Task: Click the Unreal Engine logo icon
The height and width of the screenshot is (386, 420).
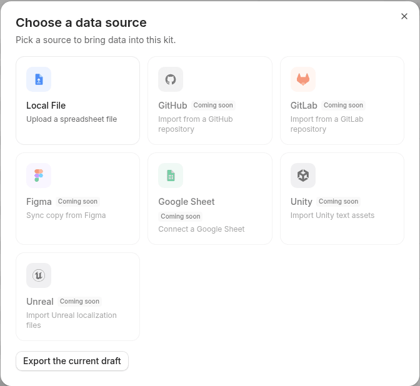Action: click(39, 275)
